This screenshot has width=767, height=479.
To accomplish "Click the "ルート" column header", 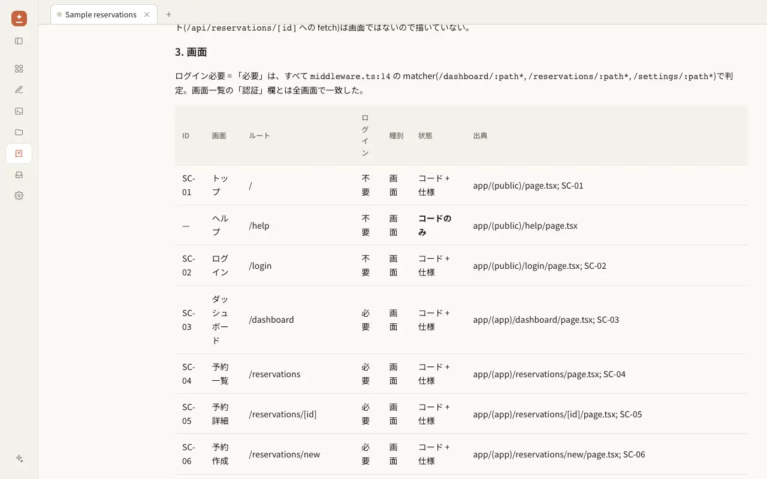I will click(x=259, y=136).
